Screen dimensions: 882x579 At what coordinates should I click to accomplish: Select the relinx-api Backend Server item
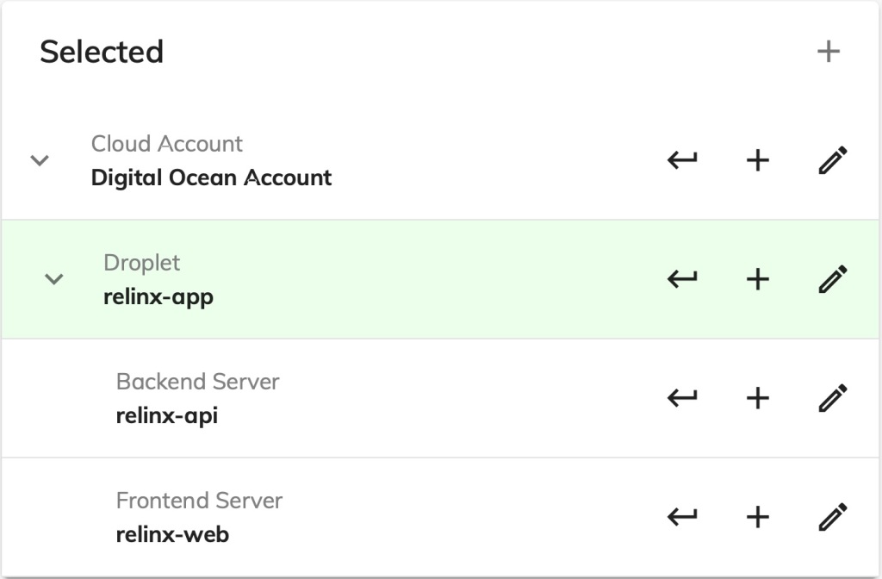[440, 398]
